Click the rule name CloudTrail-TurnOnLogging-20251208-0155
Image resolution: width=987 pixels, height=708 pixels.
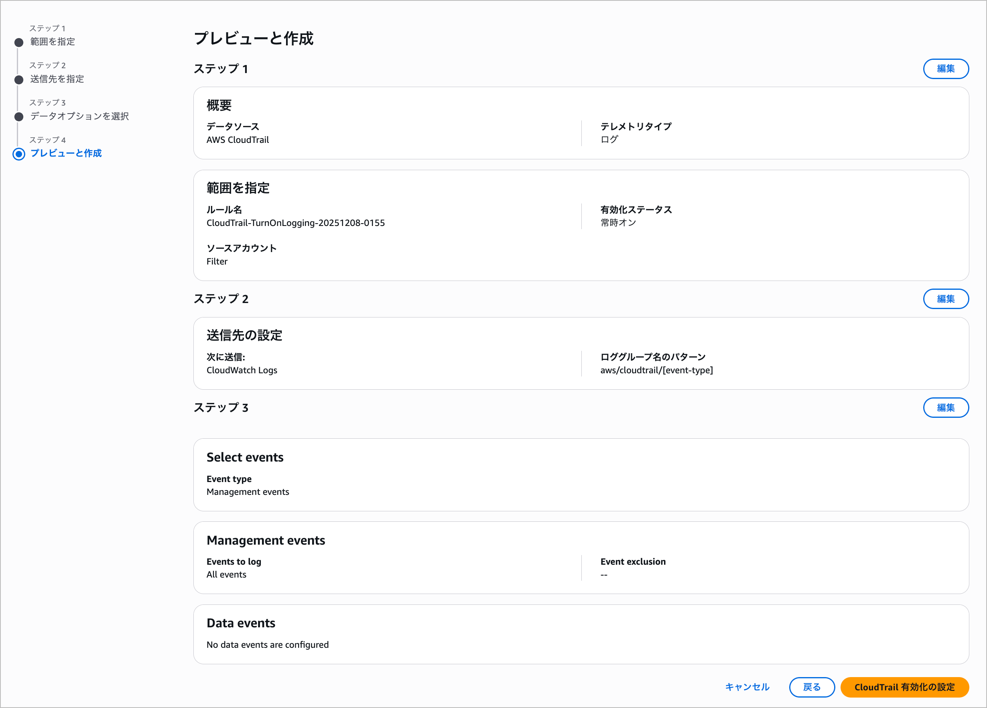pos(295,223)
